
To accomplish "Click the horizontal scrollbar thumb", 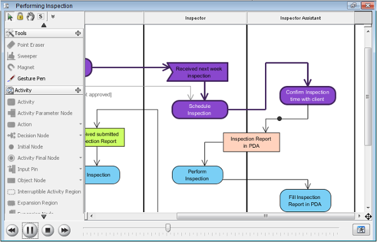I will pos(266,216).
